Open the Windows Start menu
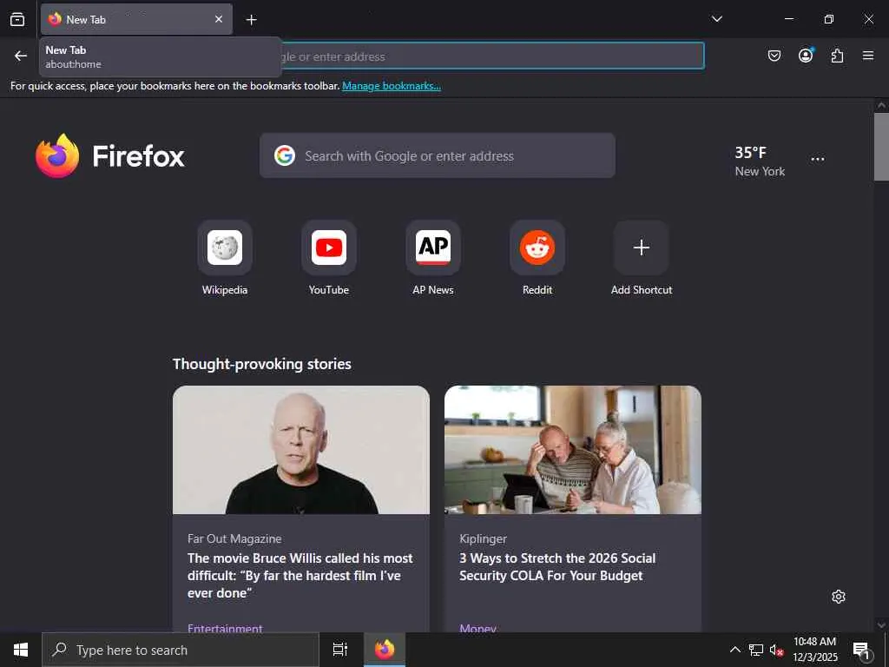The width and height of the screenshot is (889, 667). click(x=21, y=650)
